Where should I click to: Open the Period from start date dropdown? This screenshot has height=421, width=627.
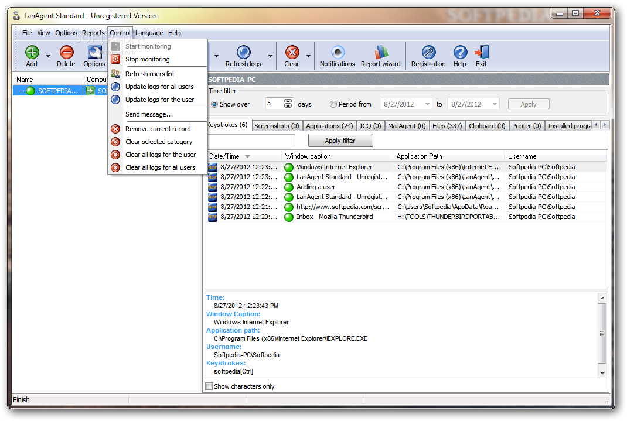click(x=427, y=104)
